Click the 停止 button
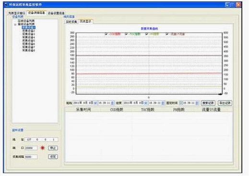249x176 pixels. pyautogui.click(x=53, y=148)
